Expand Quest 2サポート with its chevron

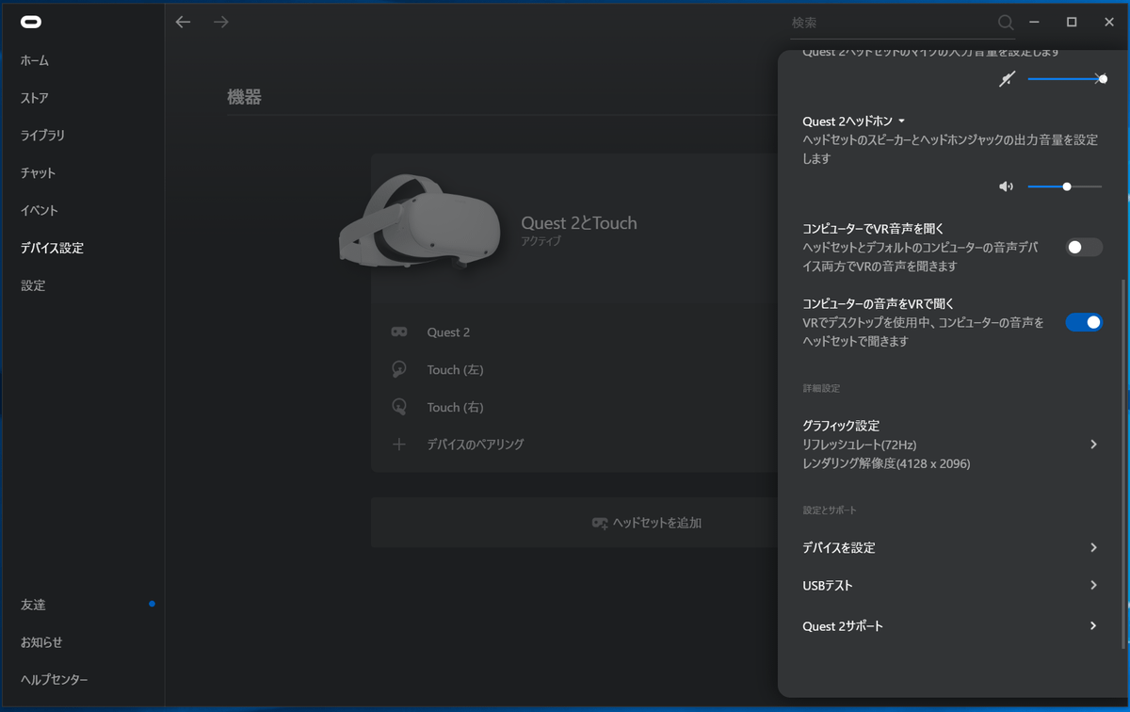tap(1093, 625)
